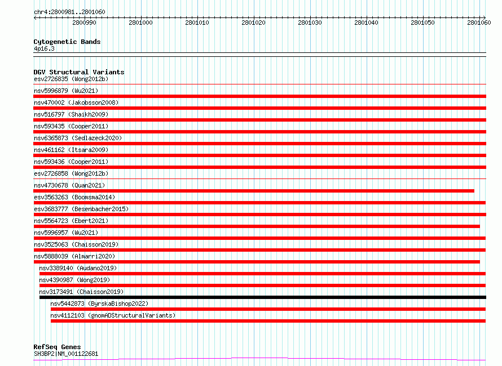Click the 4p16.3 band label

[x=44, y=48]
